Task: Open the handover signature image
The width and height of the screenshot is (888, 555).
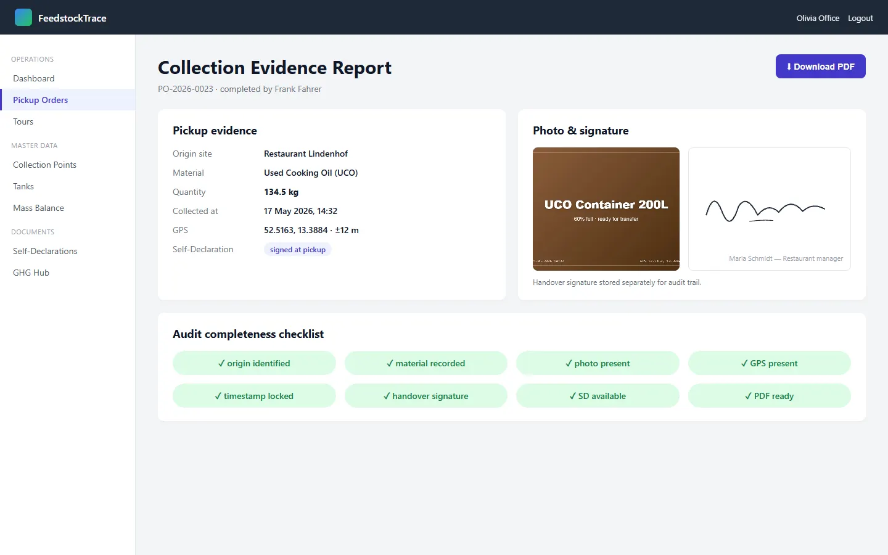Action: [770, 209]
